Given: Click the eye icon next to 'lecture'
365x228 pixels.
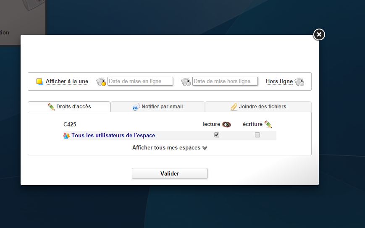Looking at the screenshot, I should (x=227, y=124).
